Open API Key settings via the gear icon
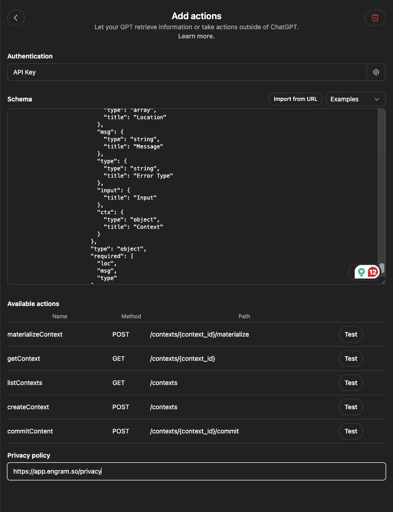Image resolution: width=393 pixels, height=512 pixels. [376, 72]
